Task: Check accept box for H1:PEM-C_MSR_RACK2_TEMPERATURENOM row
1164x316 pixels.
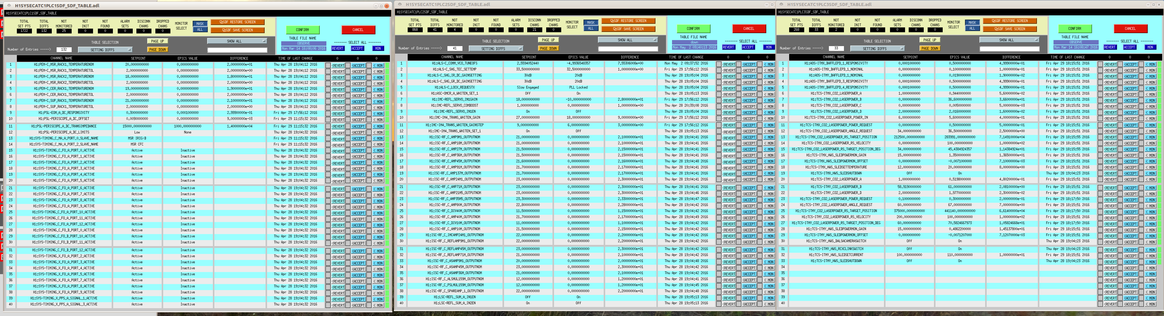Action: click(x=348, y=77)
